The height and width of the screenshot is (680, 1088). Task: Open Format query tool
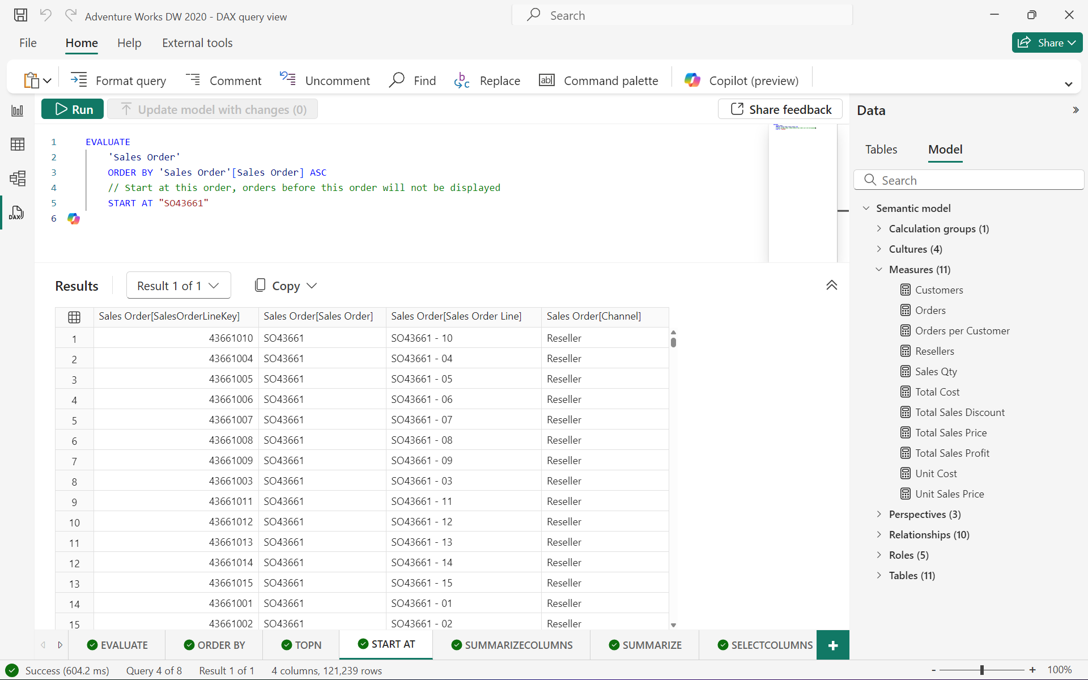pos(119,80)
